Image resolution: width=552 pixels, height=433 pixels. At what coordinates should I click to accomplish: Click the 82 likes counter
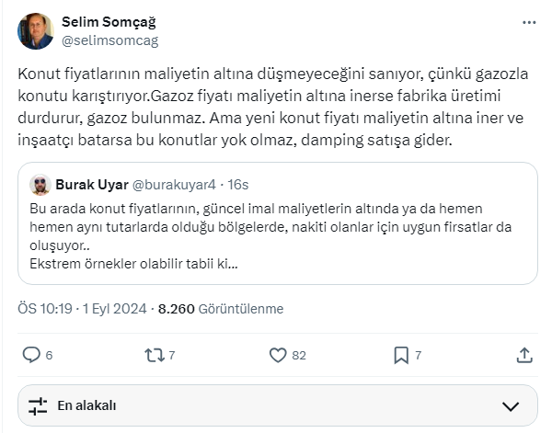[298, 355]
